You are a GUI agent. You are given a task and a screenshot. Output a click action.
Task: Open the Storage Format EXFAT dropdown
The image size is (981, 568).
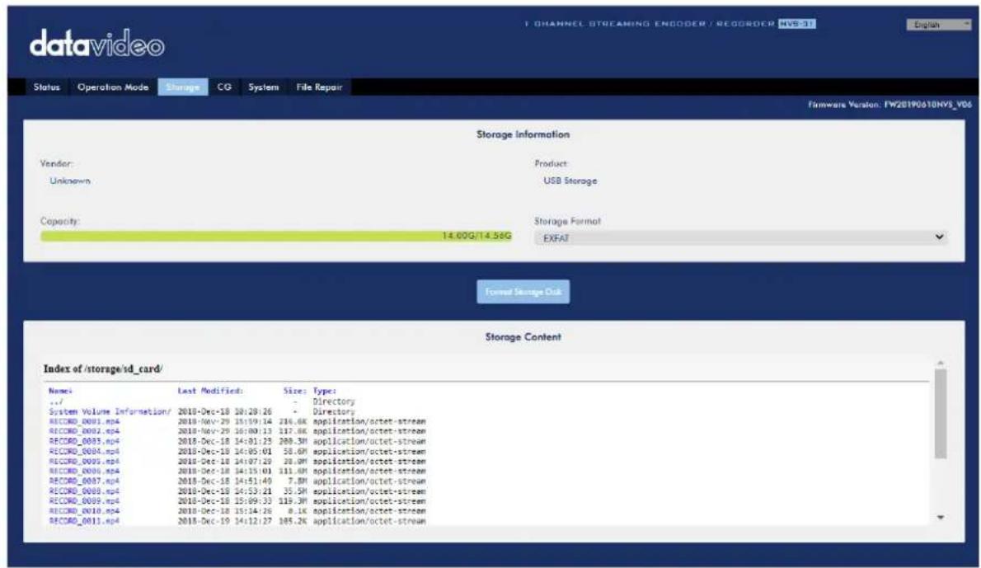(x=740, y=237)
